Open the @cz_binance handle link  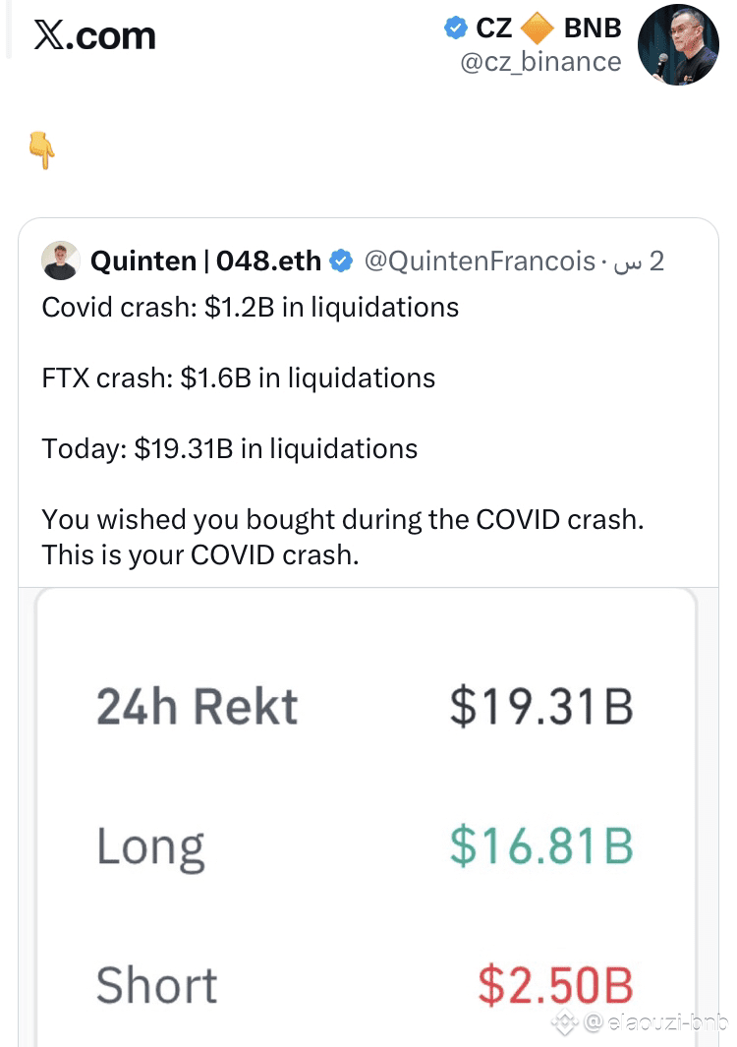(x=540, y=61)
